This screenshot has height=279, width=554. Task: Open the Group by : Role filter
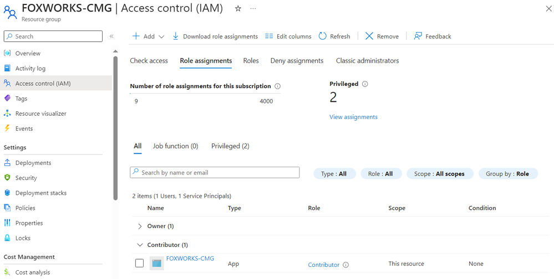[x=507, y=174]
